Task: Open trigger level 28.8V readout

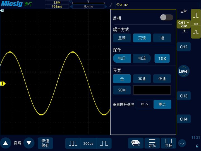Action: click(x=122, y=5)
